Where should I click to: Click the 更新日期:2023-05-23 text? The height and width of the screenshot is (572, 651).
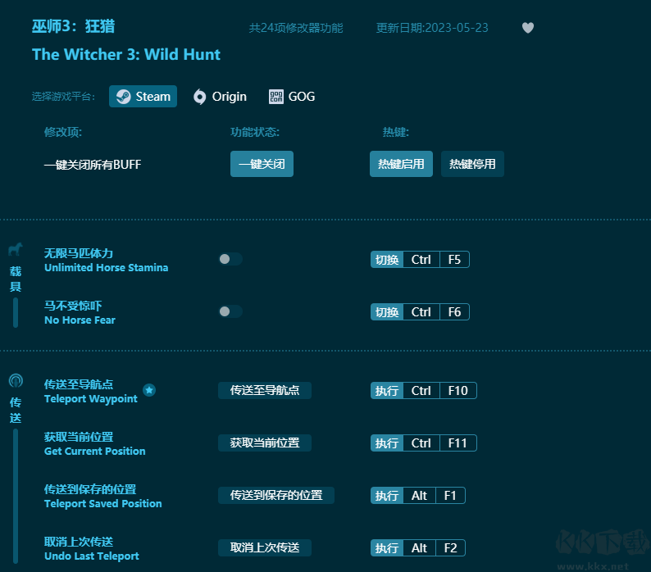(x=432, y=28)
